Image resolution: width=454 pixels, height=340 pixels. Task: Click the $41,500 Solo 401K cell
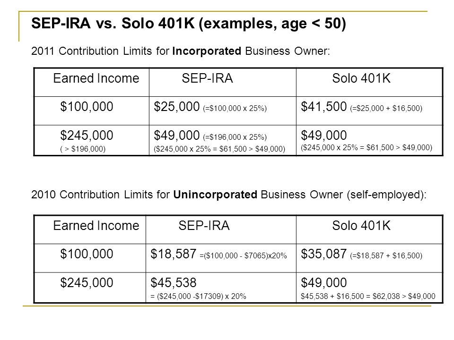[x=369, y=111]
